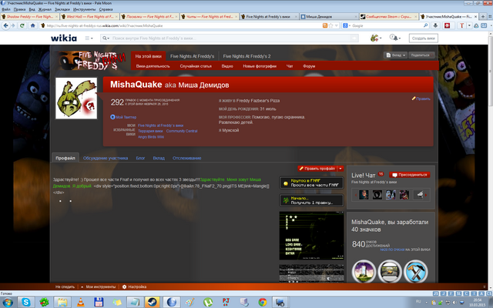
Task: Click the hammer and wrench achievement badge
Action: click(x=416, y=271)
